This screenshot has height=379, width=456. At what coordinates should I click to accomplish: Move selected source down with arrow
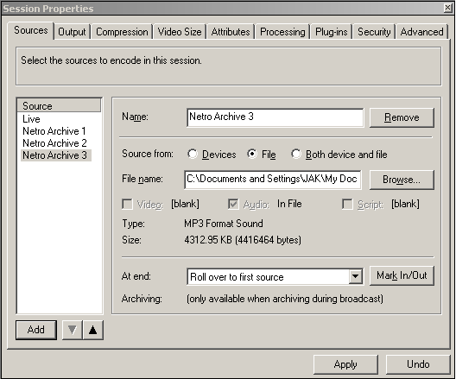[x=73, y=330]
